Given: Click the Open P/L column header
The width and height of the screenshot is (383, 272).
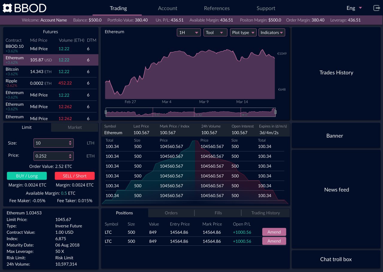Looking at the screenshot, I should point(242,224).
